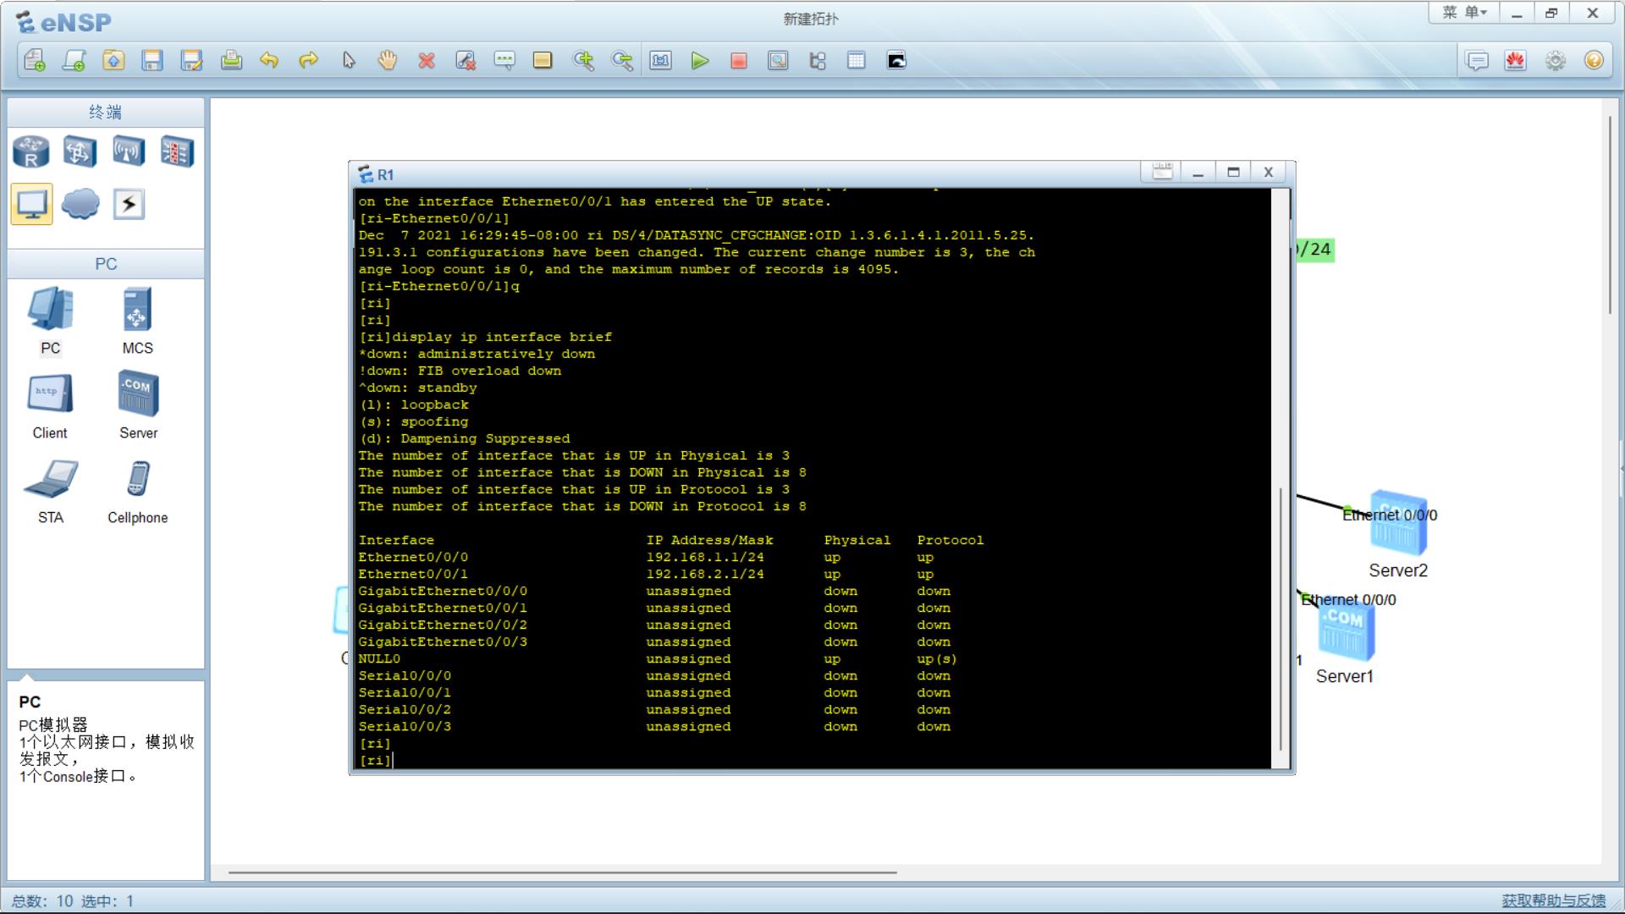Click the yellow rectangle palette icon
1625x914 pixels.
point(543,60)
